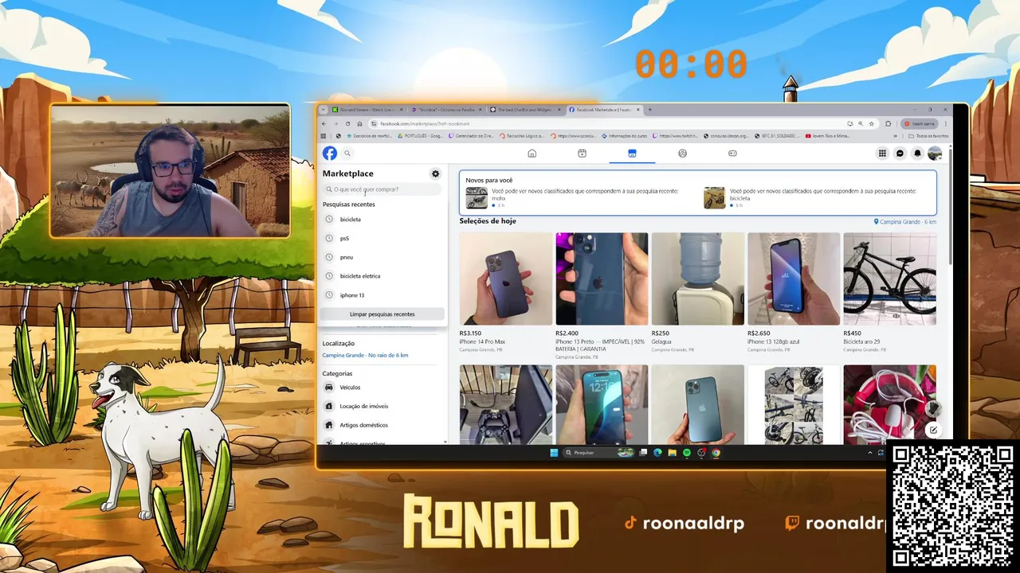Click the Marketplace search field
The height and width of the screenshot is (573, 1020).
coord(382,189)
